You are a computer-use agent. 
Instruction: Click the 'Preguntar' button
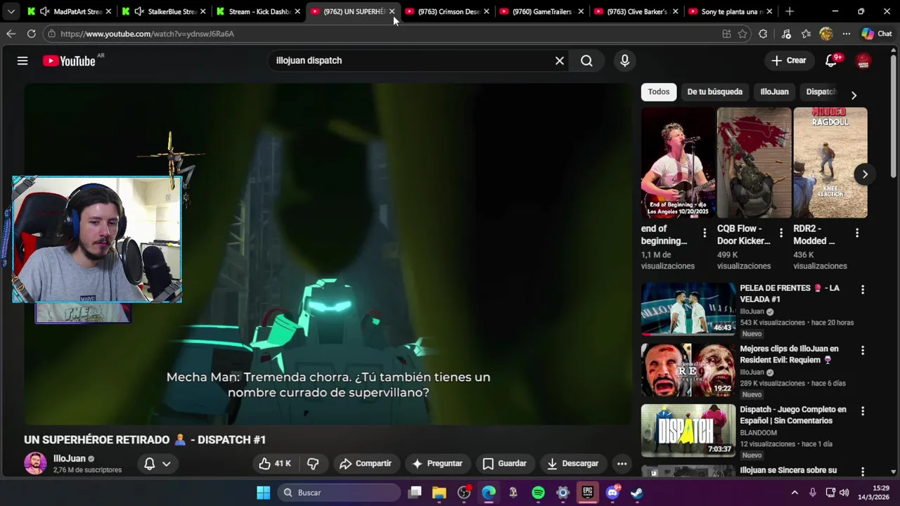[437, 463]
